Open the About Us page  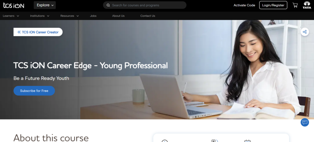pyautogui.click(x=118, y=16)
